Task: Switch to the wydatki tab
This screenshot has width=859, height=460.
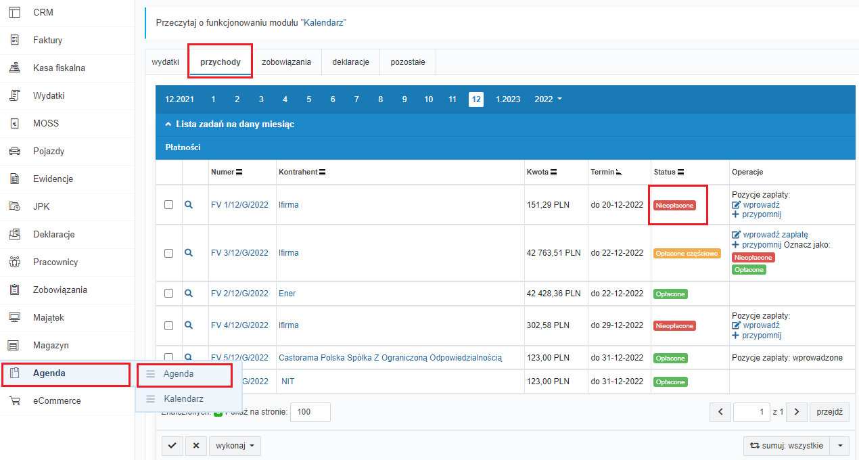Action: click(x=166, y=62)
